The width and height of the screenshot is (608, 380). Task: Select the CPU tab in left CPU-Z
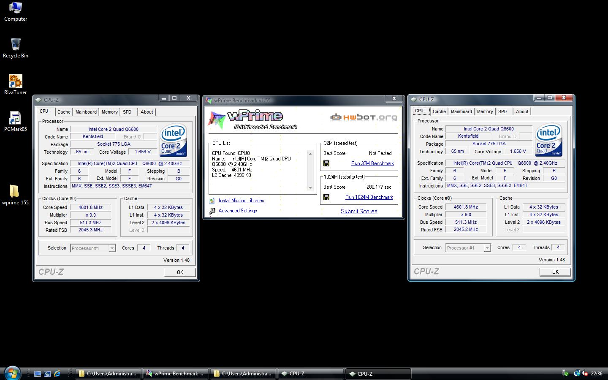point(44,111)
